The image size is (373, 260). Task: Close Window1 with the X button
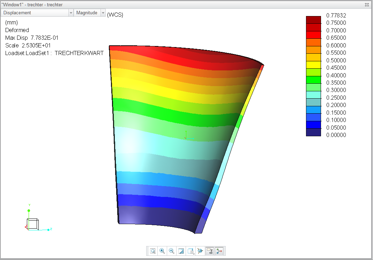click(367, 5)
